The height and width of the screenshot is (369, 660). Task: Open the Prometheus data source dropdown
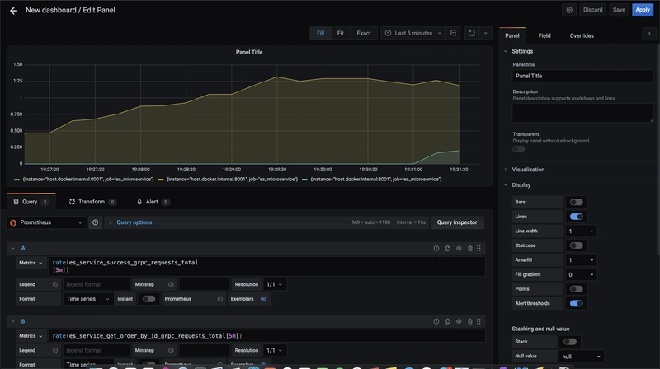[x=46, y=222]
